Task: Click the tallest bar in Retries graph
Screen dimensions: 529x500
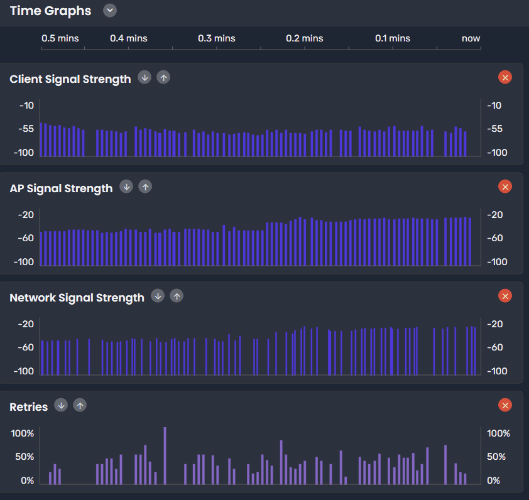Action: pyautogui.click(x=165, y=455)
